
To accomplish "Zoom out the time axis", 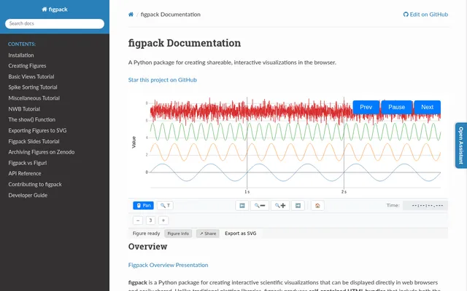I will click(260, 205).
